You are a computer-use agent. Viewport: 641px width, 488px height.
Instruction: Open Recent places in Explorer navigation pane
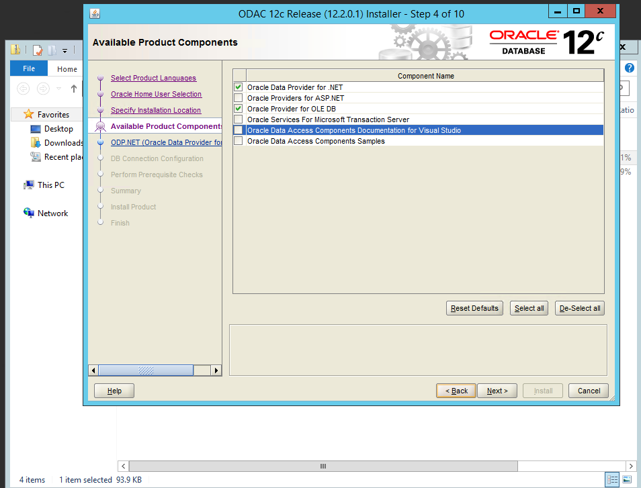(63, 157)
